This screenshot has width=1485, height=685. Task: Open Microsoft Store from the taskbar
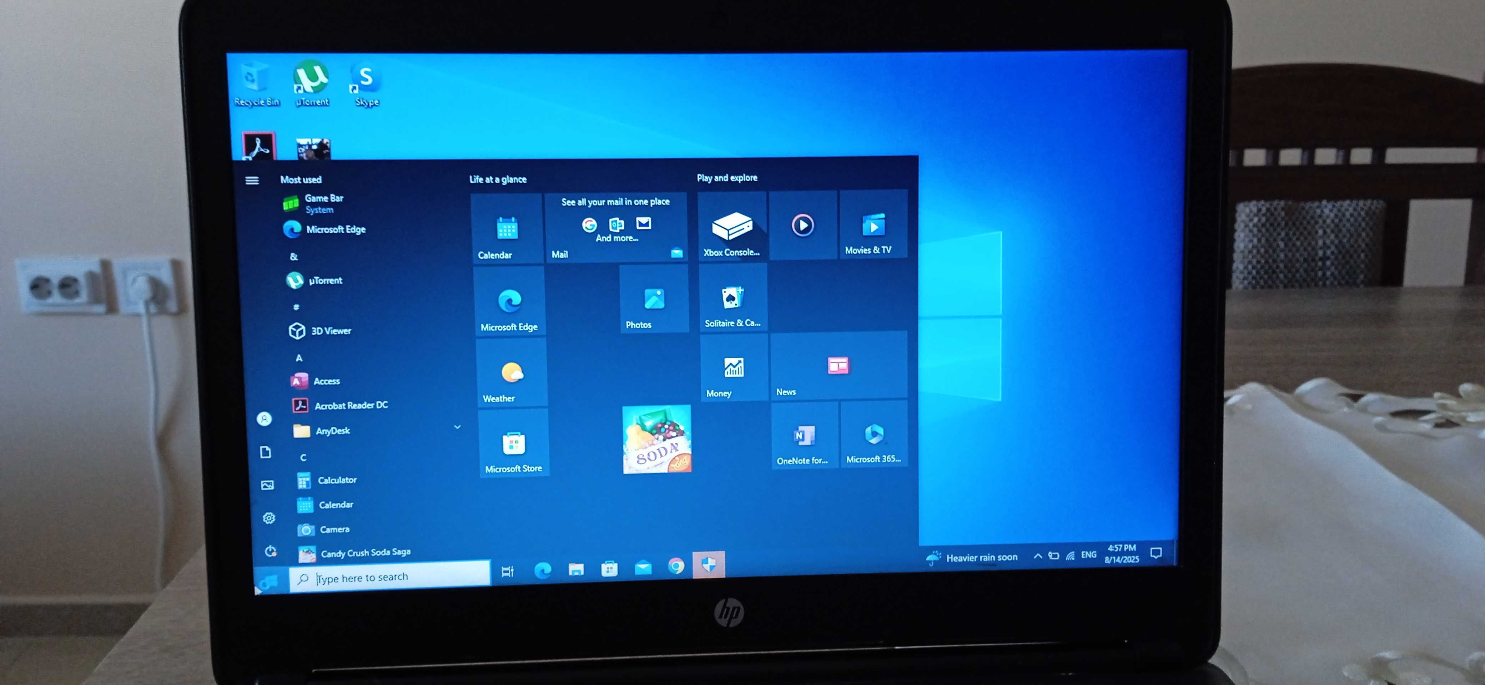click(x=609, y=569)
